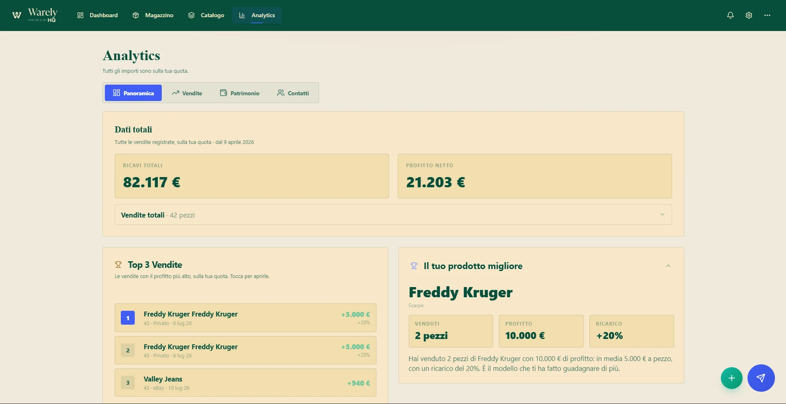This screenshot has height=404, width=786.
Task: Click '43 · eBay · 10 lug 26' text
Action: click(167, 388)
